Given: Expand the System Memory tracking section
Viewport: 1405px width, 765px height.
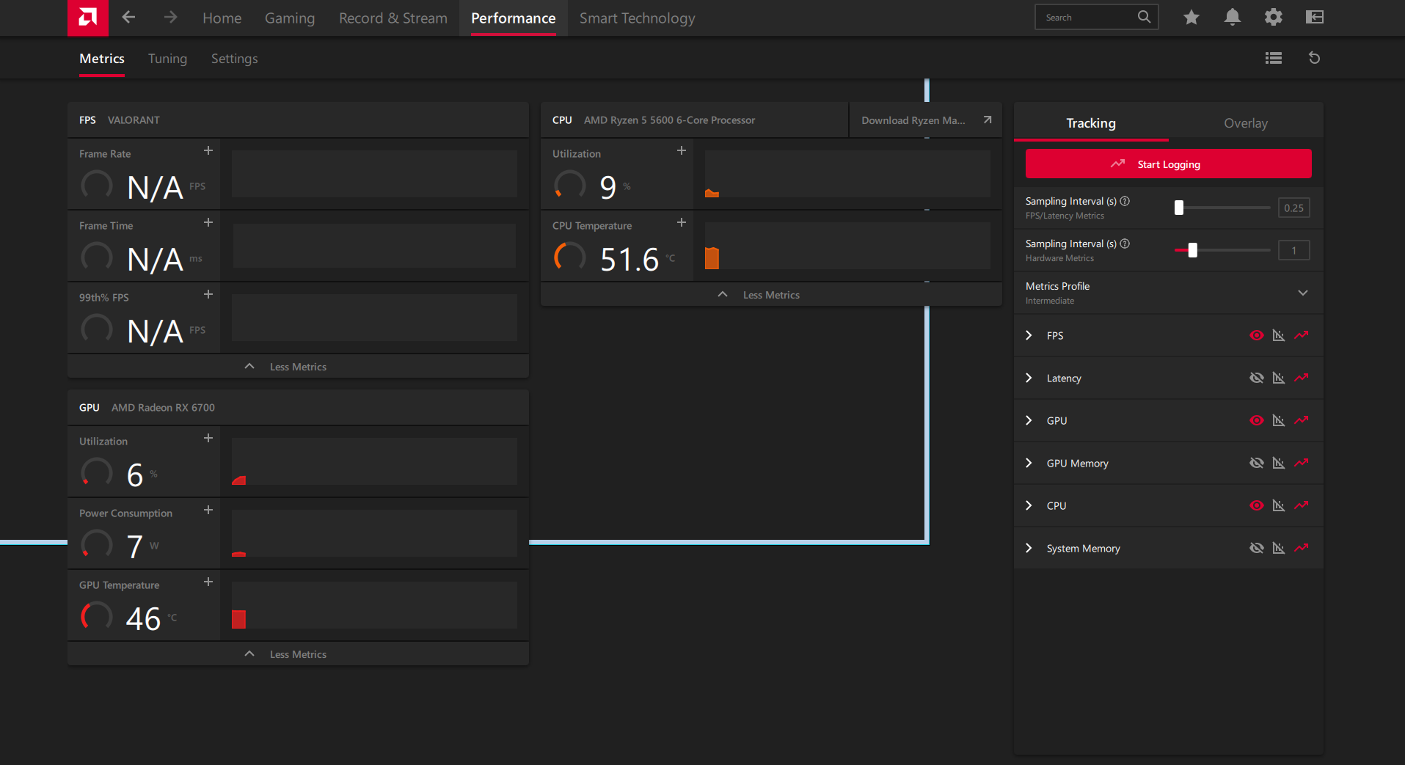Looking at the screenshot, I should (1029, 548).
